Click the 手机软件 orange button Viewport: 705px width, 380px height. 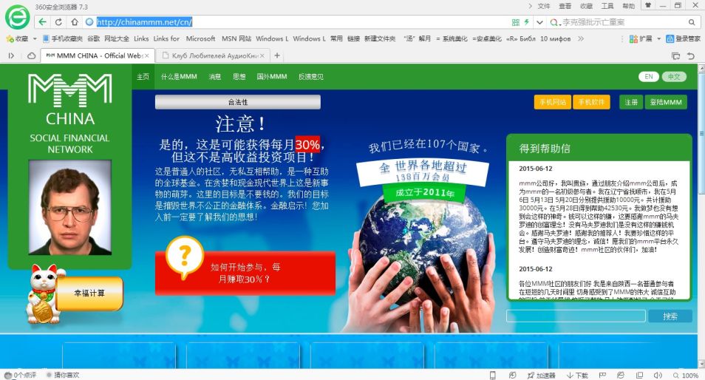point(591,102)
